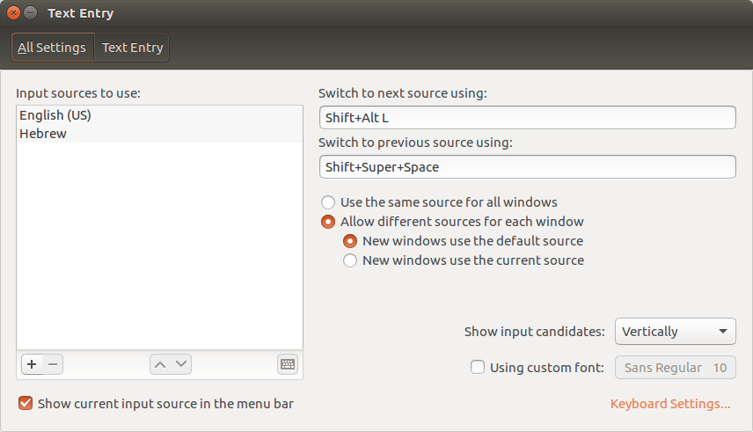The image size is (753, 432).
Task: Move selected input source down
Action: tap(180, 364)
